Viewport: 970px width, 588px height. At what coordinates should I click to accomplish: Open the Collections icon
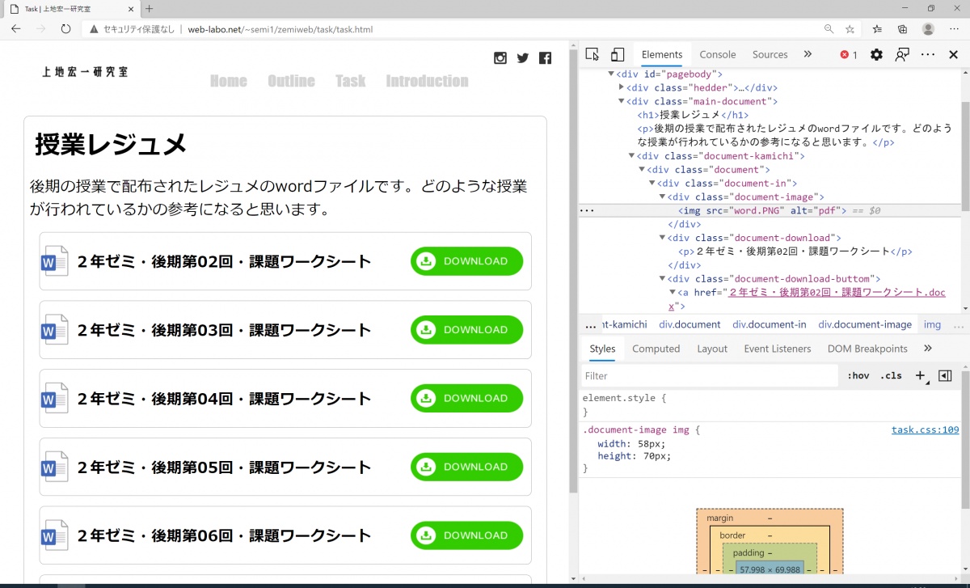[x=903, y=29]
